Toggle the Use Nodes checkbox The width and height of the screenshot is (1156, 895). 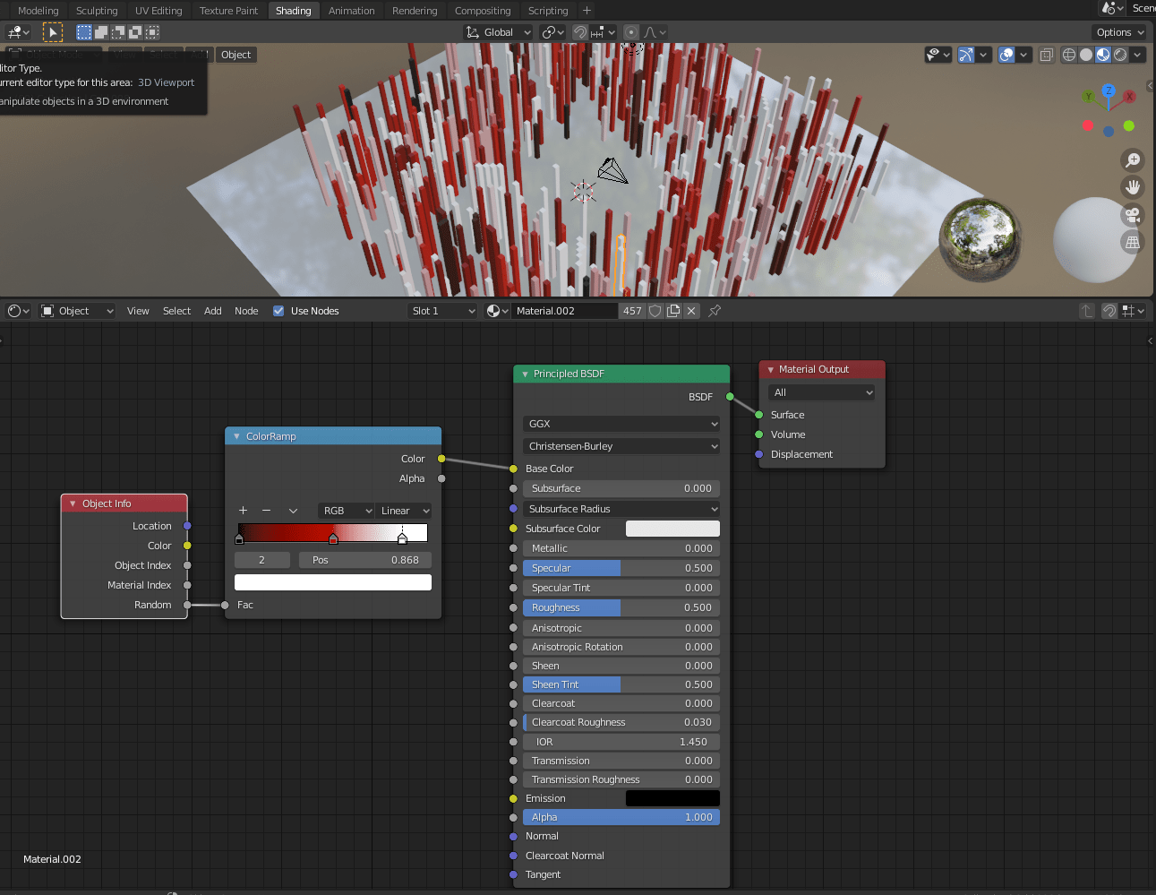(x=278, y=311)
